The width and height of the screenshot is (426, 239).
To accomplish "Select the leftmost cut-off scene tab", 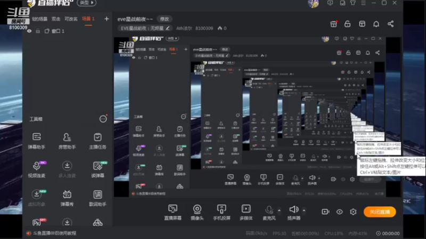I will (x=39, y=19).
